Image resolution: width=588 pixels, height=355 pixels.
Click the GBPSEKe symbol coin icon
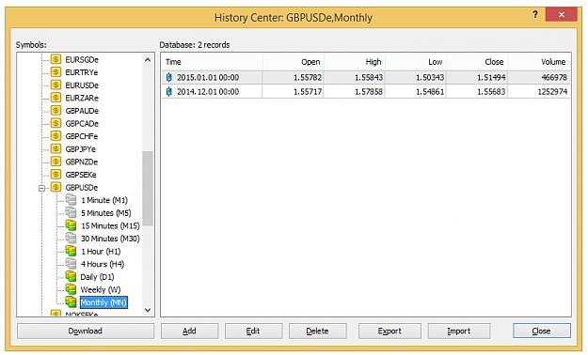[x=56, y=175]
